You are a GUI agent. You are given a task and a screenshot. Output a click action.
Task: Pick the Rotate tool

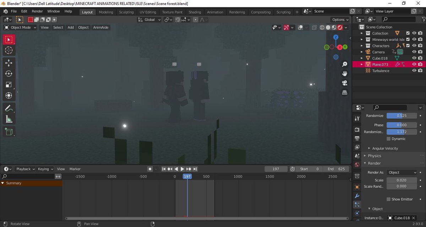(9, 74)
